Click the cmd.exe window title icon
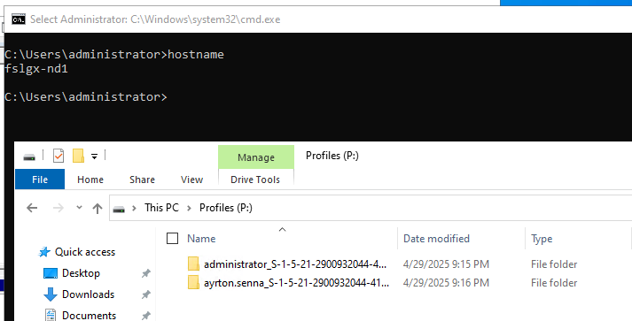The image size is (632, 321). coord(18,19)
